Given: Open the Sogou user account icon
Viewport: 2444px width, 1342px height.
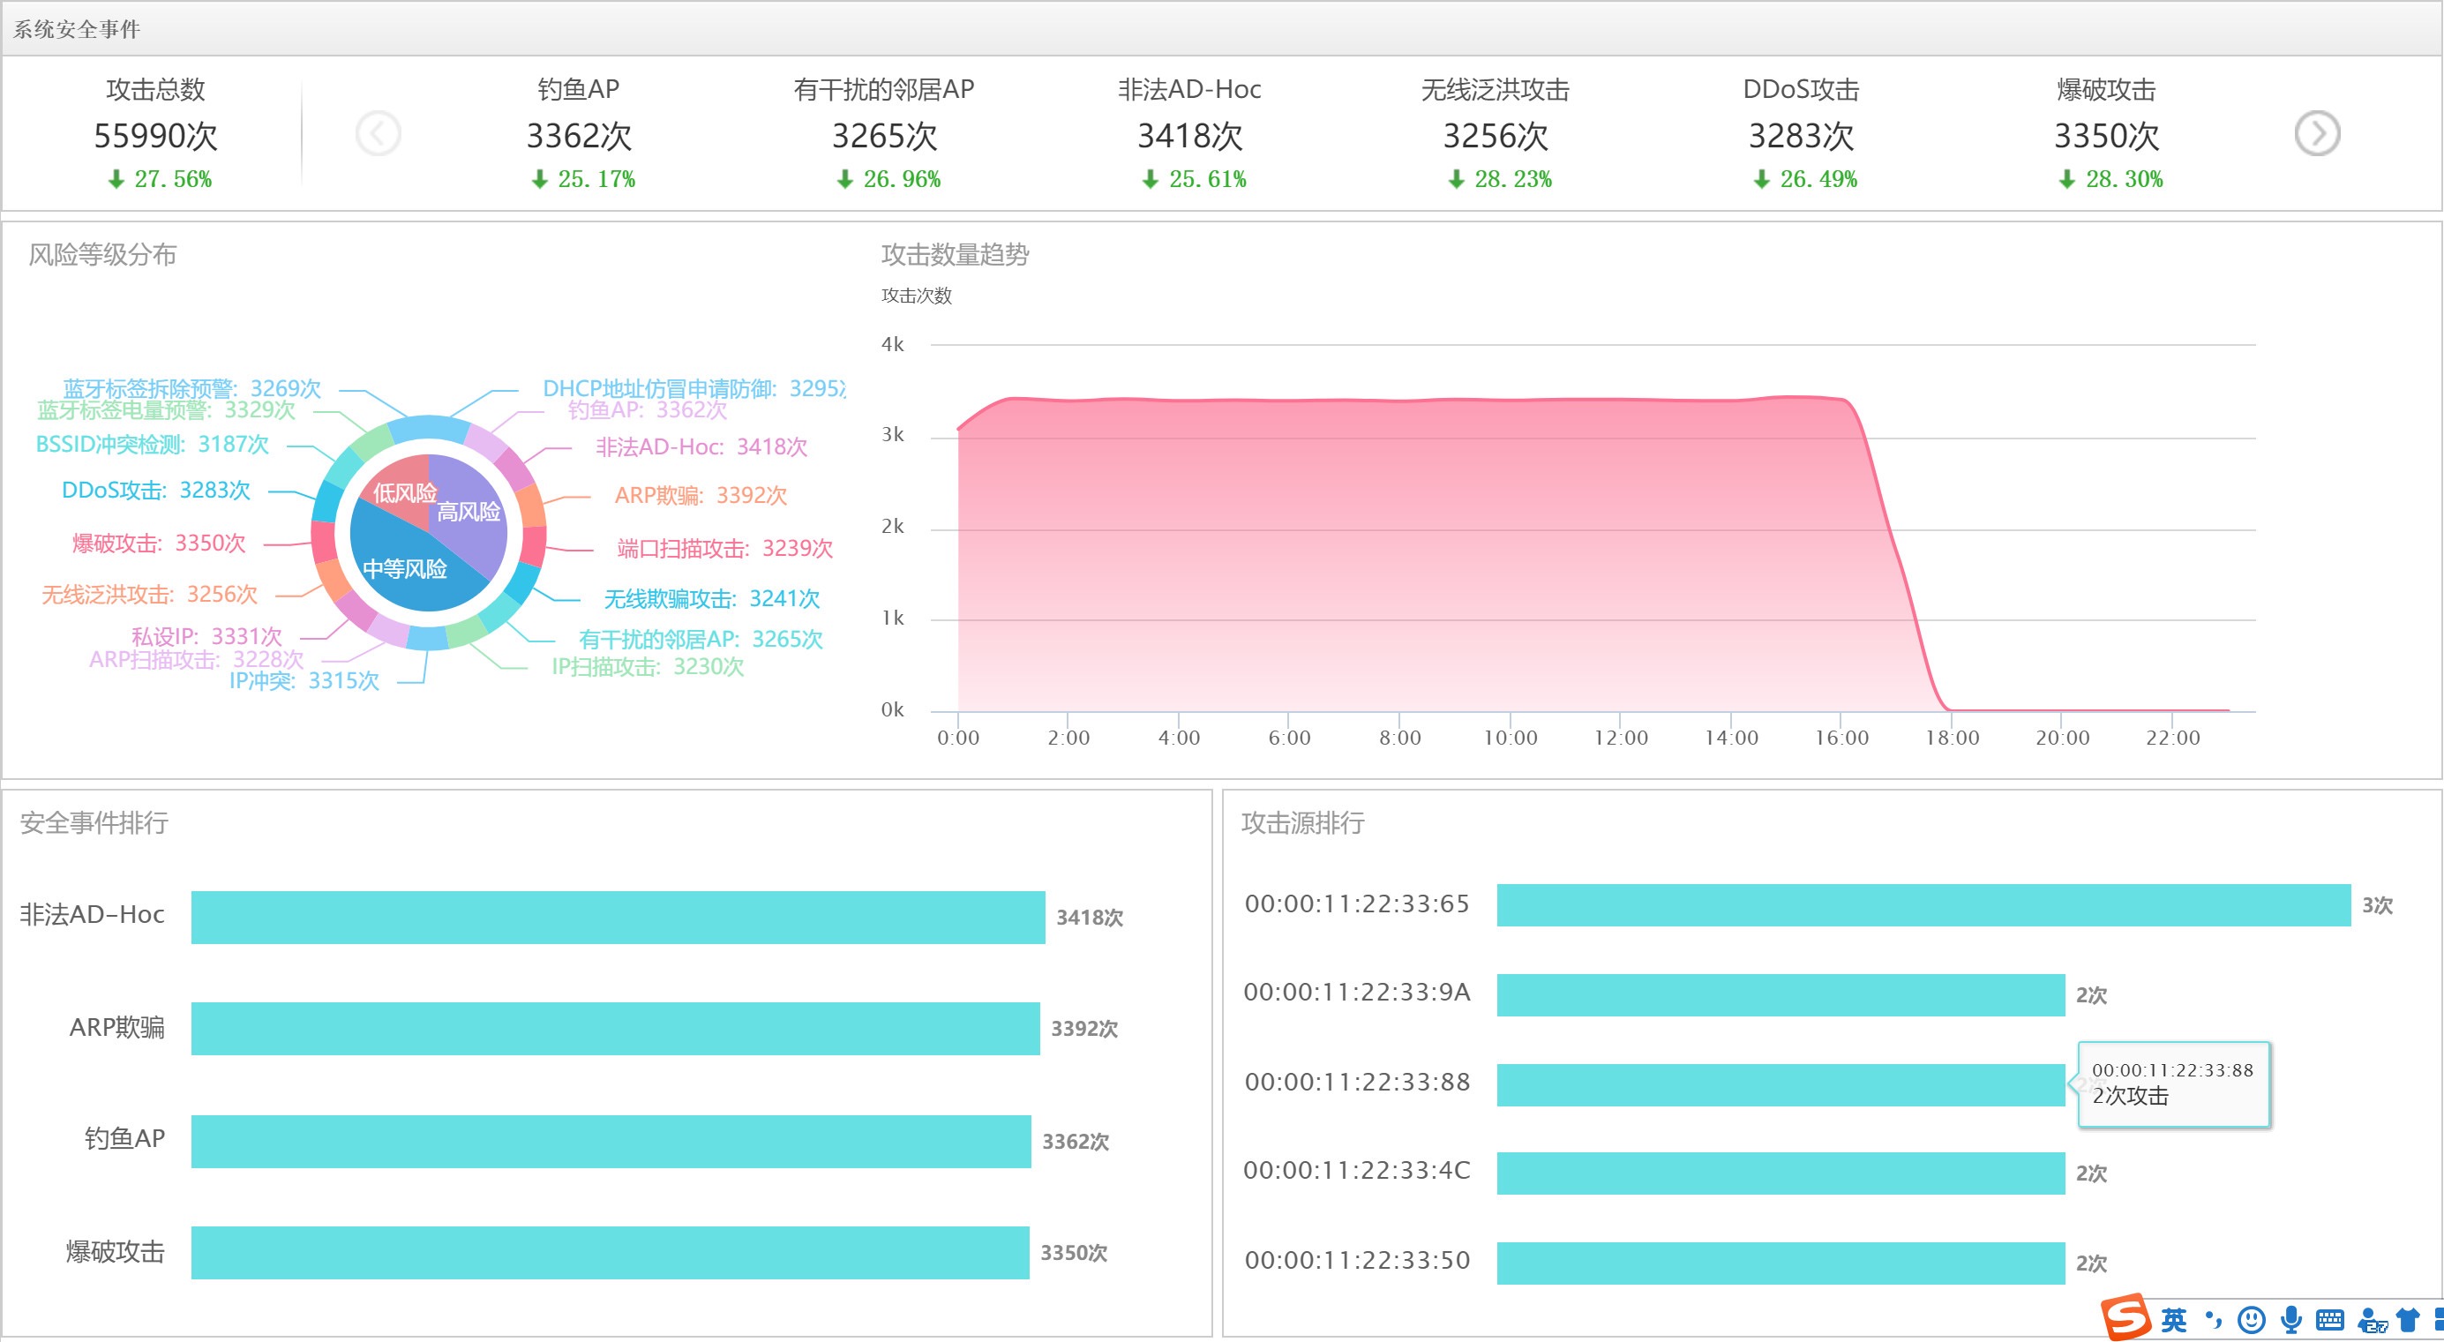Looking at the screenshot, I should pos(2371,1320).
